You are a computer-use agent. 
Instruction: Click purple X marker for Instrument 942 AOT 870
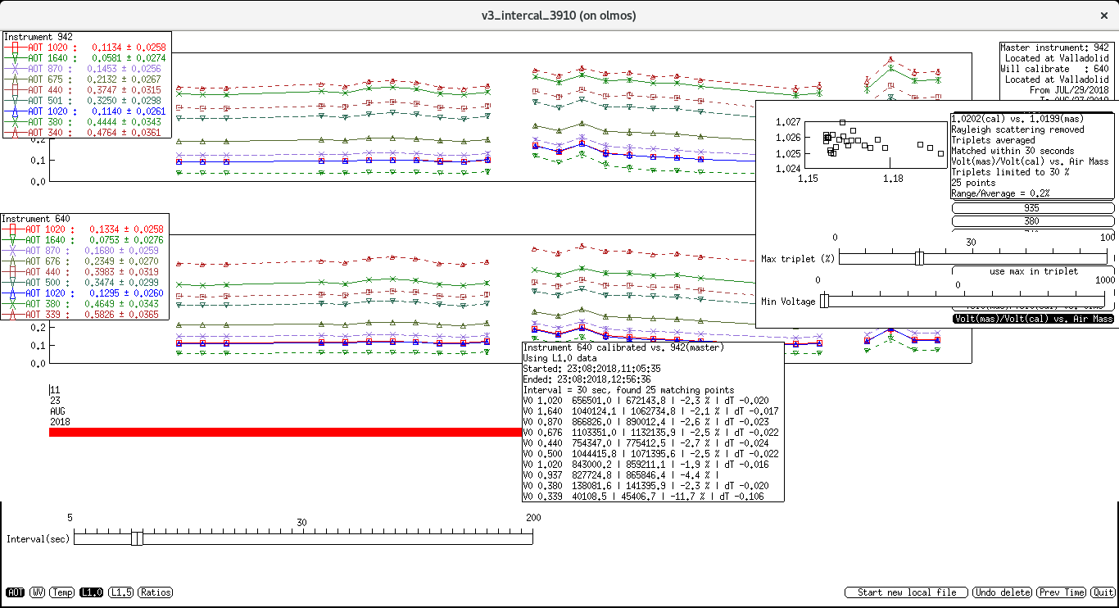(x=15, y=69)
